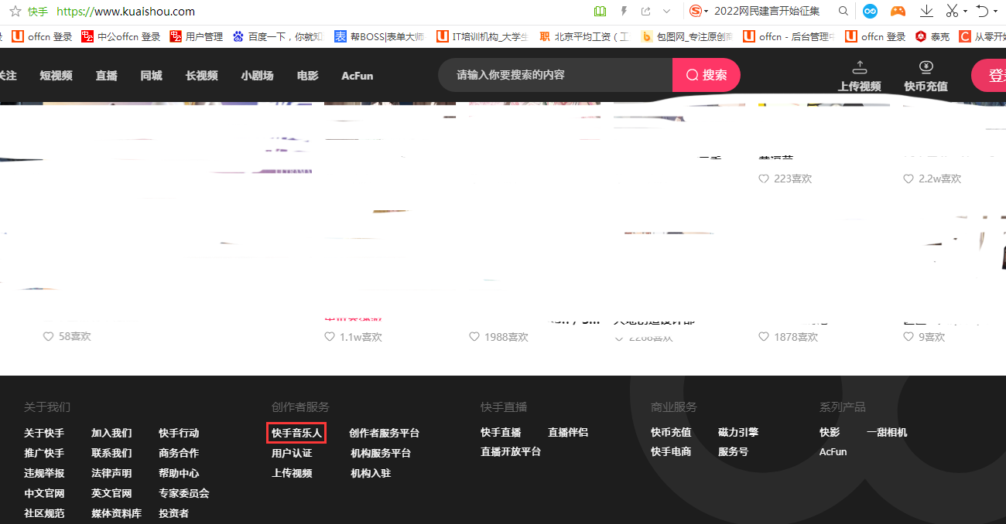Image resolution: width=1006 pixels, height=524 pixels.
Task: Open the 快手音乐人 footer link
Action: coord(296,433)
